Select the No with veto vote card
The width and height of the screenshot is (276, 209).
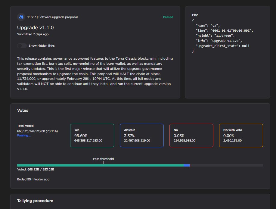[241, 136]
